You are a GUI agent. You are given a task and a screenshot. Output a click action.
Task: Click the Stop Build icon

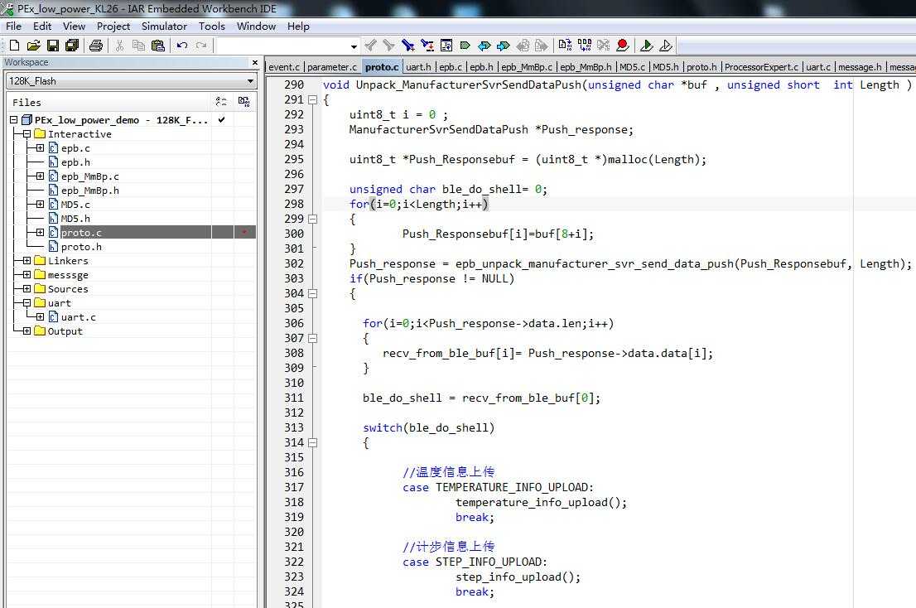pos(603,45)
